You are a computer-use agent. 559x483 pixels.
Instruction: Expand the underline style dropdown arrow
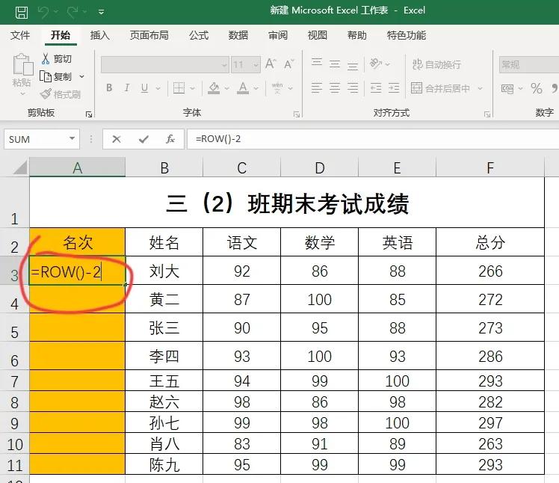click(158, 88)
